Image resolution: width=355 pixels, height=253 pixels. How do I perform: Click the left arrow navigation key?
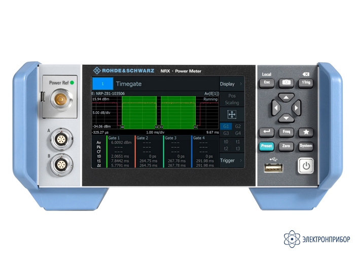click(x=276, y=108)
